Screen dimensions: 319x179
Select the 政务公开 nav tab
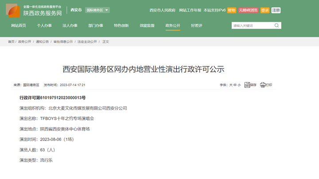(173, 26)
